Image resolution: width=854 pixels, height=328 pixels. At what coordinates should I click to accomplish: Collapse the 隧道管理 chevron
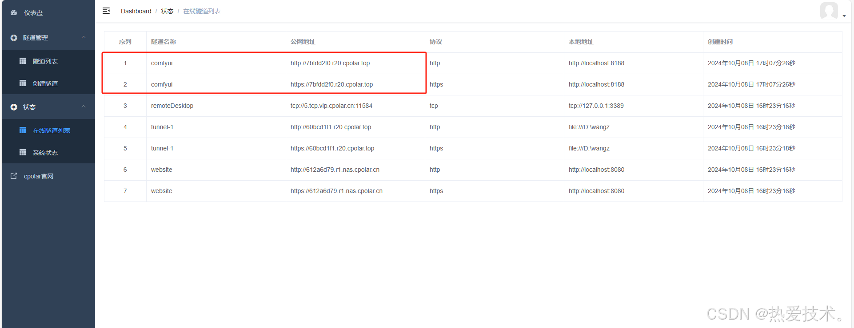(x=84, y=37)
